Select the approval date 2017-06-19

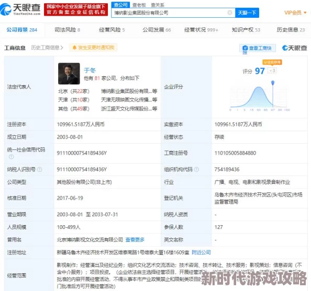(x=70, y=198)
